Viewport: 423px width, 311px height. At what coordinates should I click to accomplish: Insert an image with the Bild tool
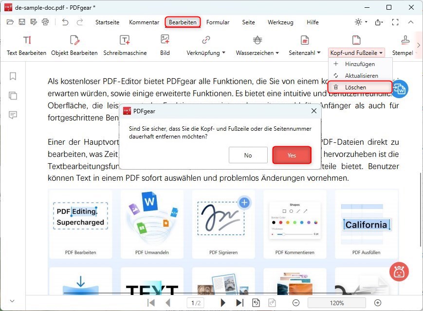click(165, 46)
